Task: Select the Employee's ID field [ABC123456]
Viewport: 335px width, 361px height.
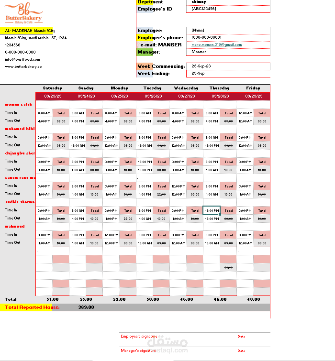Action: [x=228, y=9]
